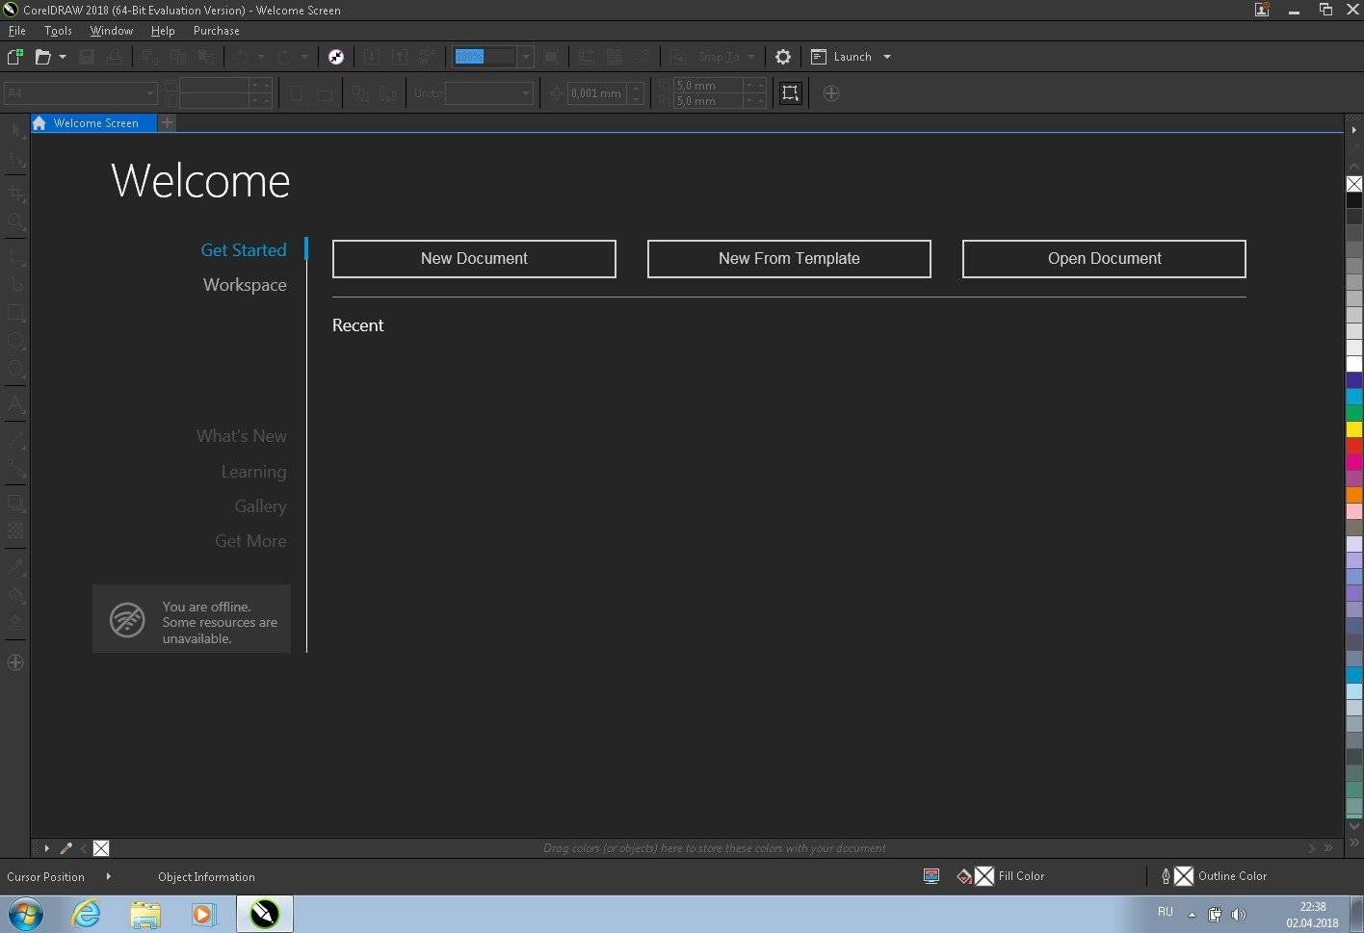Open the media player icon on taskbar
The image size is (1364, 933).
(203, 914)
